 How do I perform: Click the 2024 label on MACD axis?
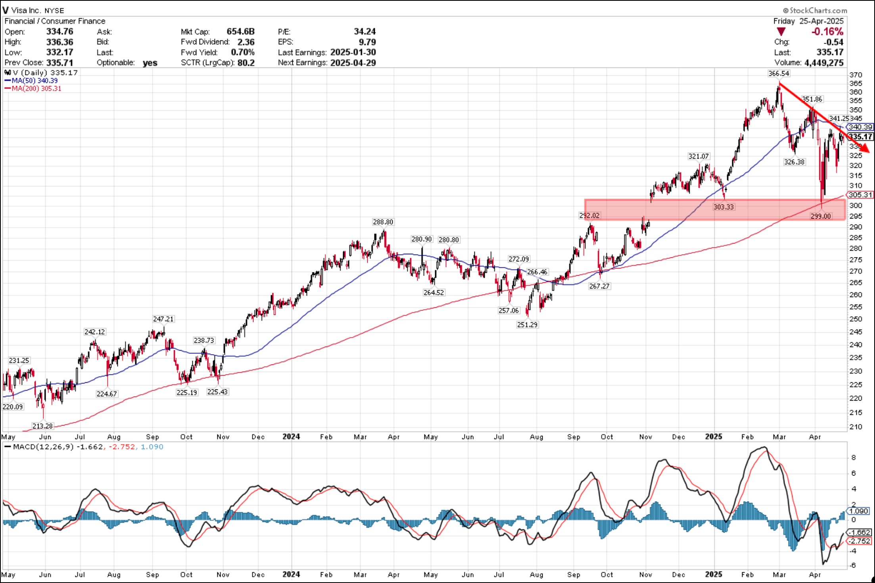coord(291,574)
